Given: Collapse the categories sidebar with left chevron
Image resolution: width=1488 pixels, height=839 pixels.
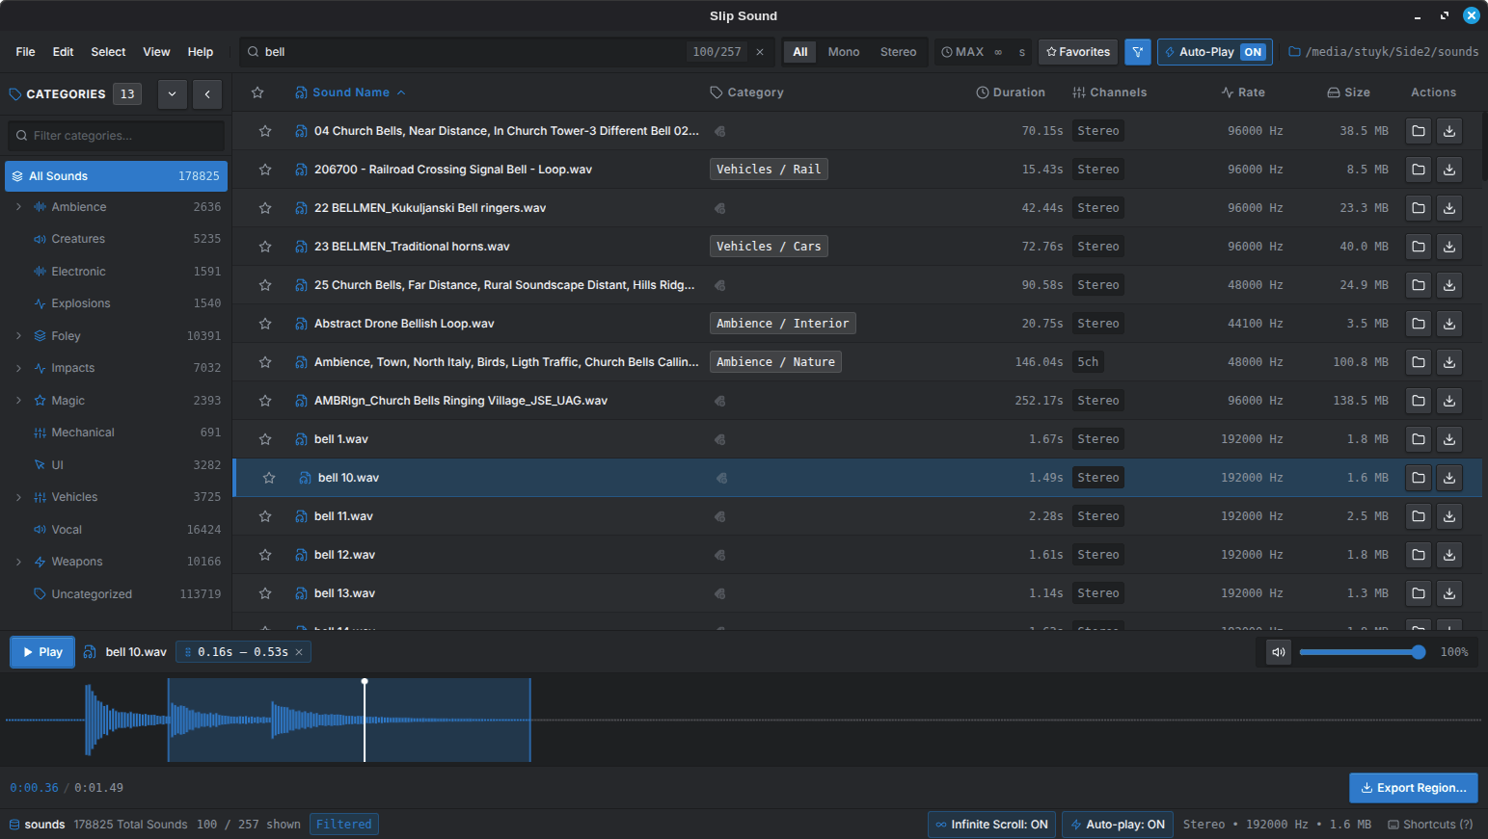Looking at the screenshot, I should (207, 94).
